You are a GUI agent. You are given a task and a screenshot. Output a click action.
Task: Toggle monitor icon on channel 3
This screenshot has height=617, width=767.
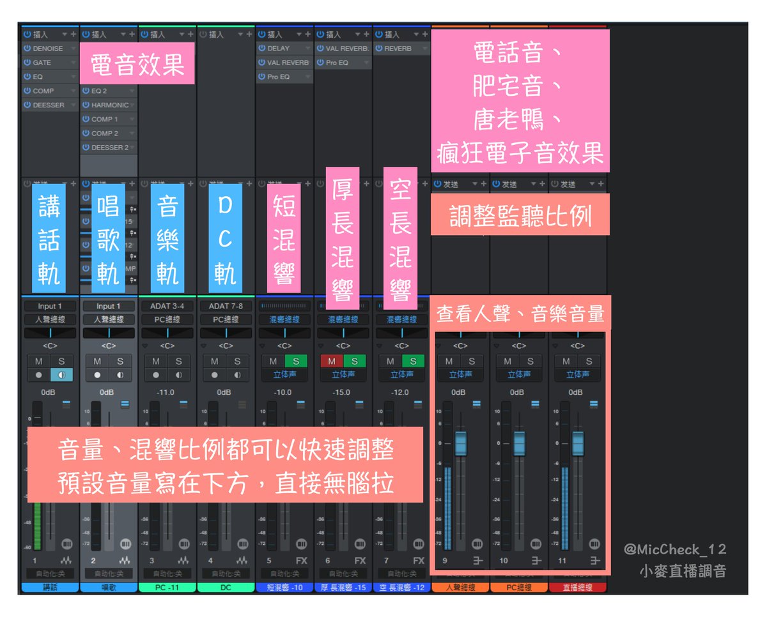click(x=179, y=375)
